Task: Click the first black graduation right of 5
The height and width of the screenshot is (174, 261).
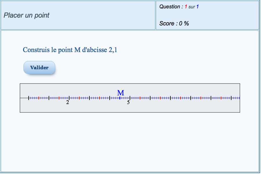Action: pyautogui.click(x=150, y=98)
